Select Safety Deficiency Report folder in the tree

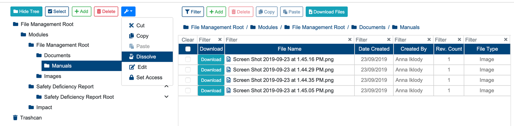65,86
